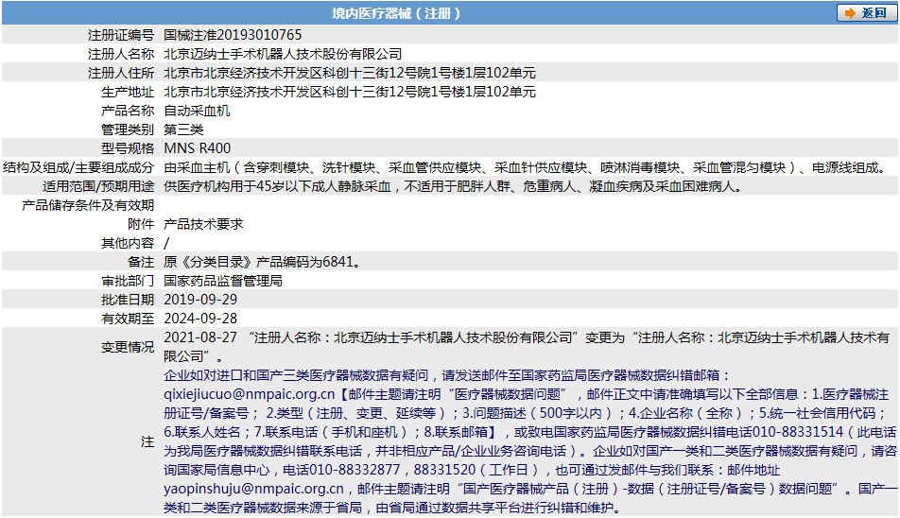Click the orange arrow icon on 返回 button
The height and width of the screenshot is (518, 900).
click(850, 13)
